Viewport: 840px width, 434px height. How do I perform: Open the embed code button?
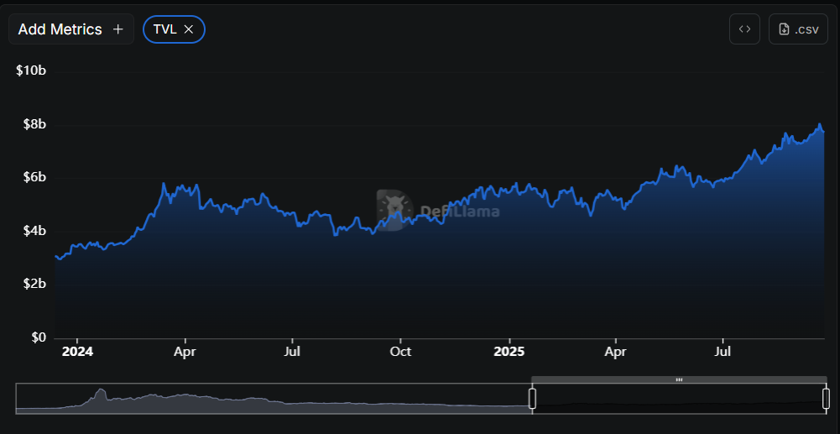(744, 29)
